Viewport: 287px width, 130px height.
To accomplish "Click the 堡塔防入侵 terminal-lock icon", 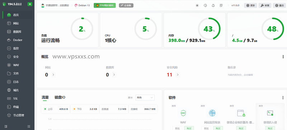I will point(270,113).
